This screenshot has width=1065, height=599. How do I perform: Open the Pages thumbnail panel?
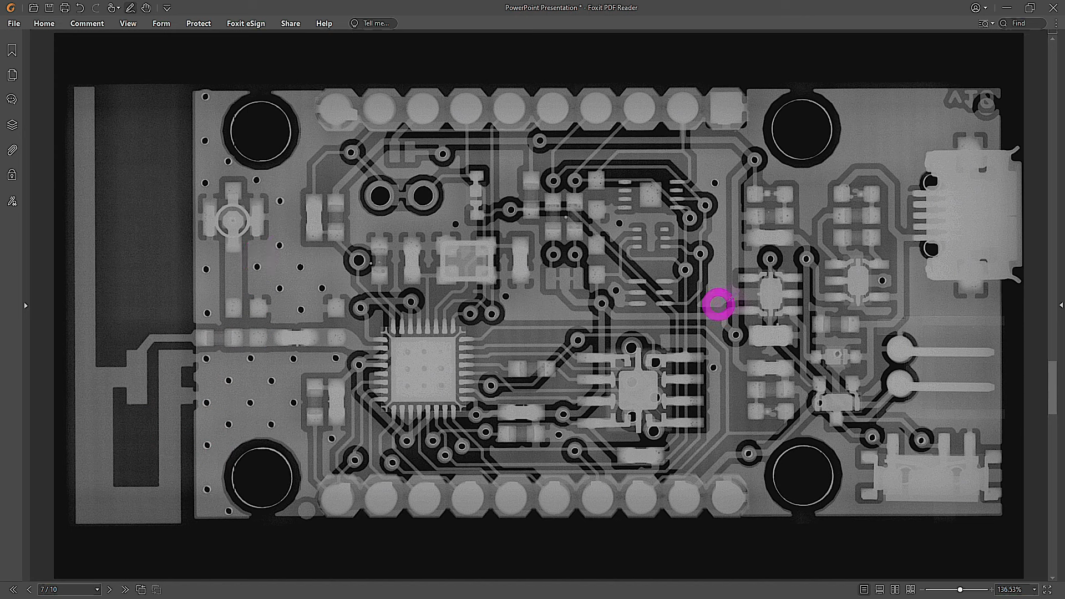[12, 75]
